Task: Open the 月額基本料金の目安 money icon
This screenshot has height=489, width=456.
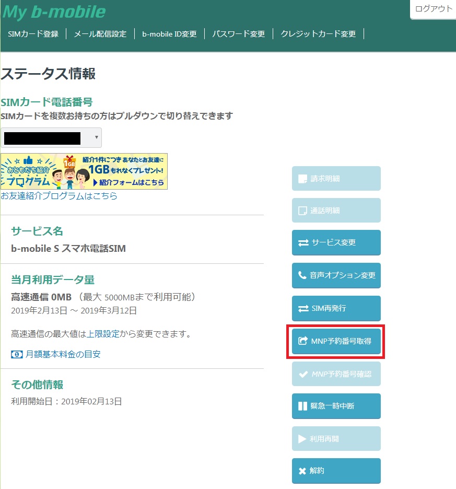Action: click(x=17, y=355)
